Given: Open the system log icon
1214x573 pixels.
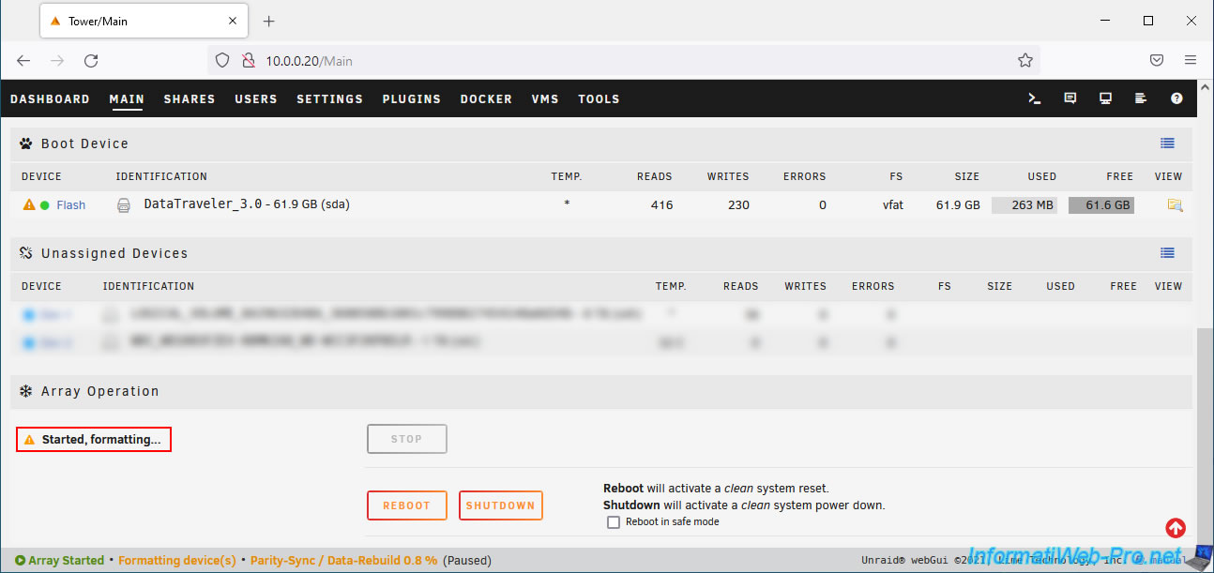Looking at the screenshot, I should [x=1141, y=98].
